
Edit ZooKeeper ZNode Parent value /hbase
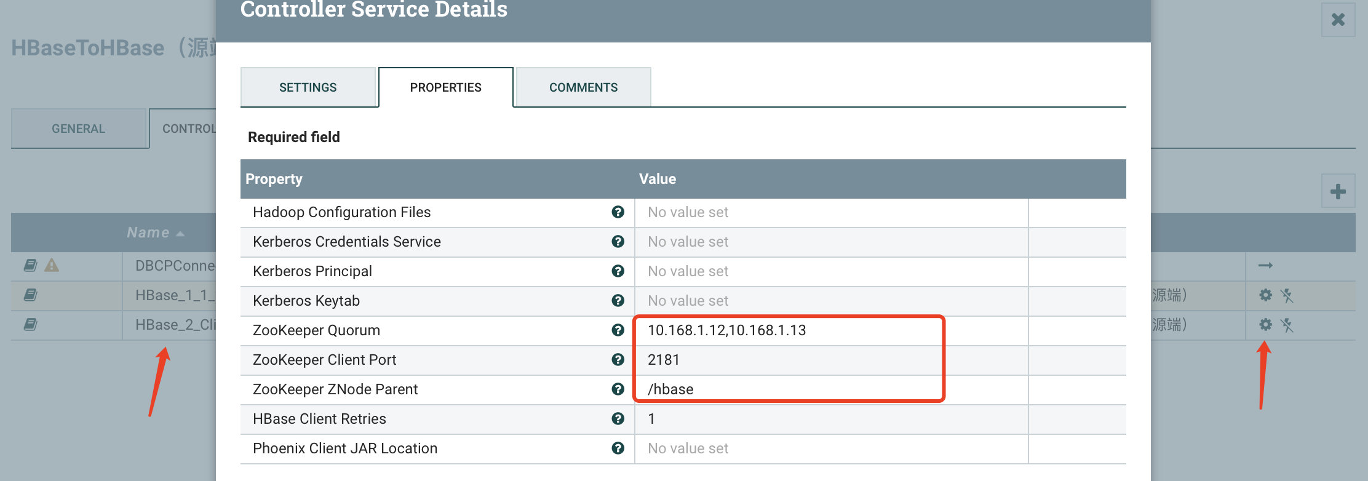[x=831, y=389]
